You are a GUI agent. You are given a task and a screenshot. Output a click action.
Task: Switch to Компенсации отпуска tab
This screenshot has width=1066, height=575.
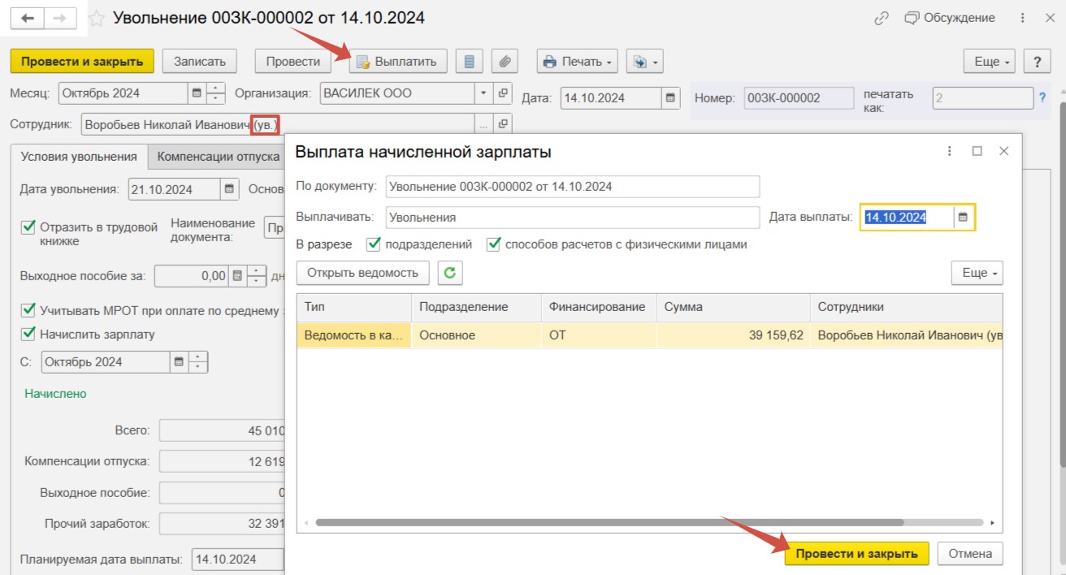pyautogui.click(x=218, y=157)
